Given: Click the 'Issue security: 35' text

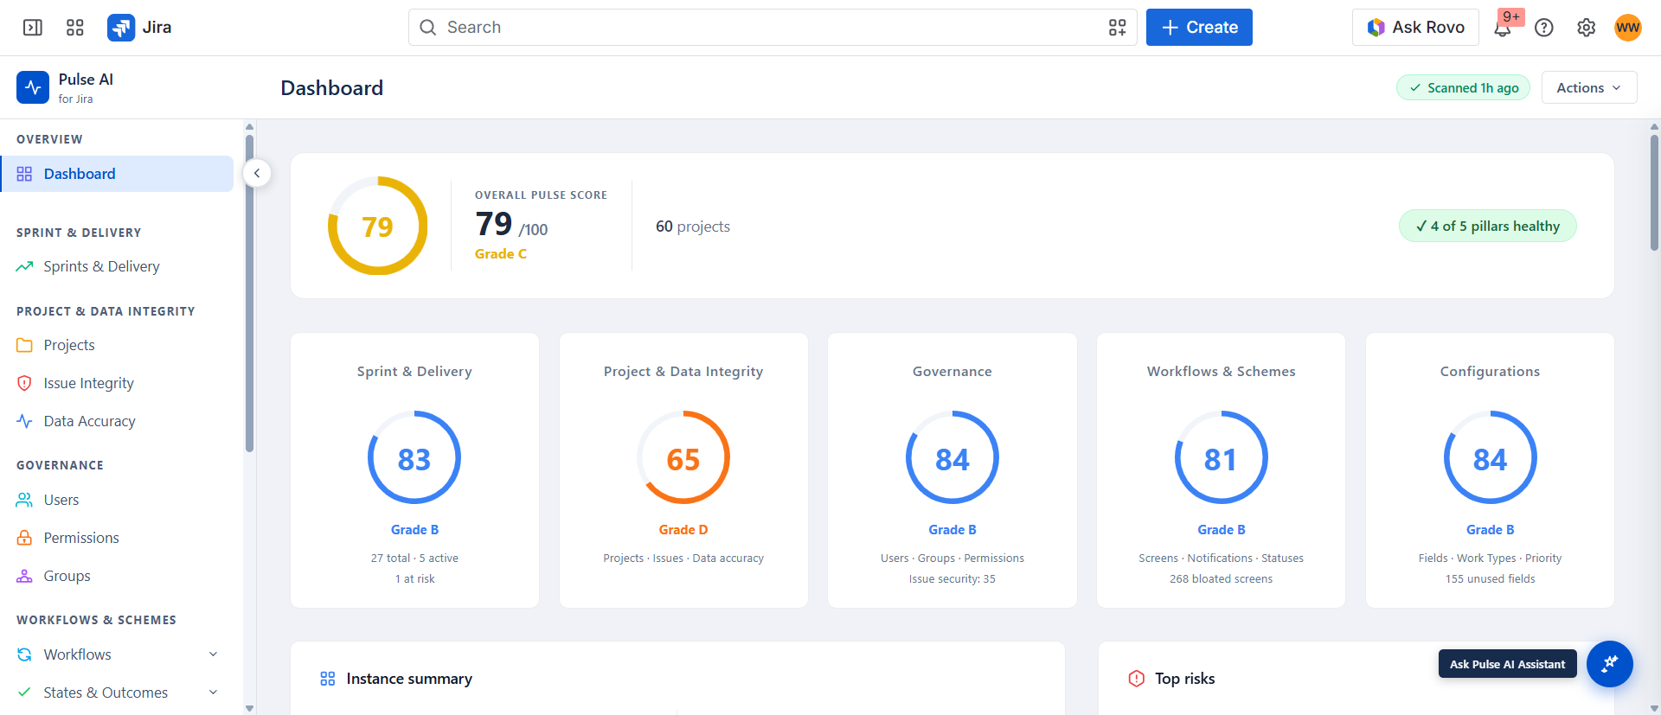Looking at the screenshot, I should click(952, 579).
